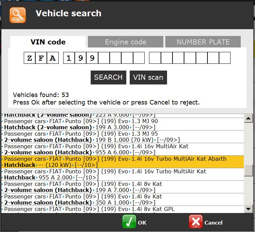Image resolution: width=255 pixels, height=232 pixels.
Task: Click the SEARCH button
Action: click(x=108, y=77)
